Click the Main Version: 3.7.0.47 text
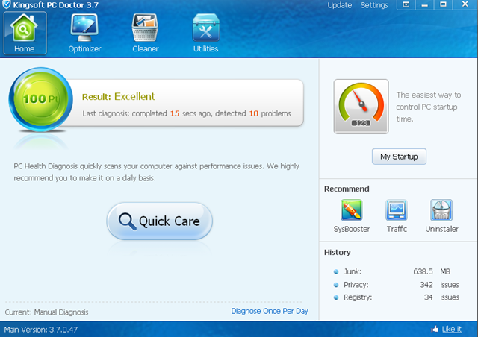Viewport: 478px width, 337px height. 41,330
